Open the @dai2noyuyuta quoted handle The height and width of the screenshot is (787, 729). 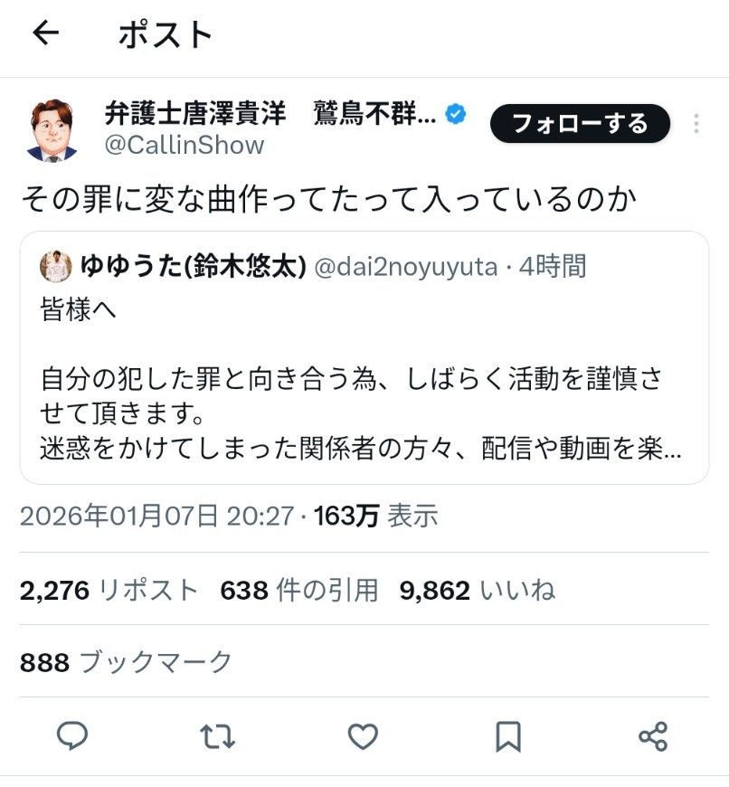click(406, 266)
